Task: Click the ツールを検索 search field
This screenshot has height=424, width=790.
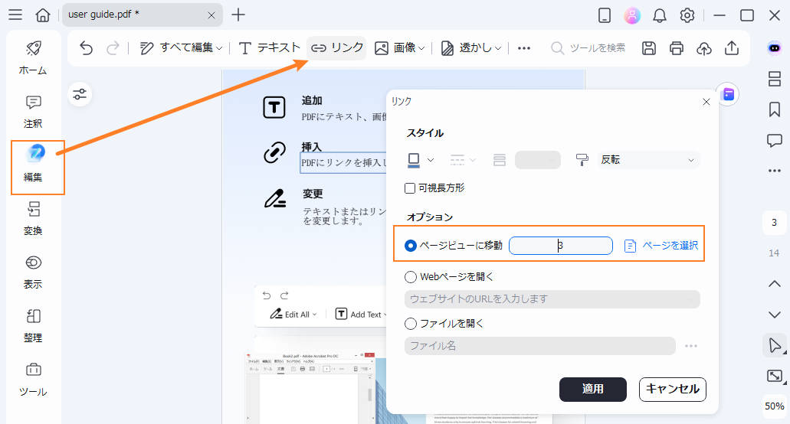Action: pos(588,47)
